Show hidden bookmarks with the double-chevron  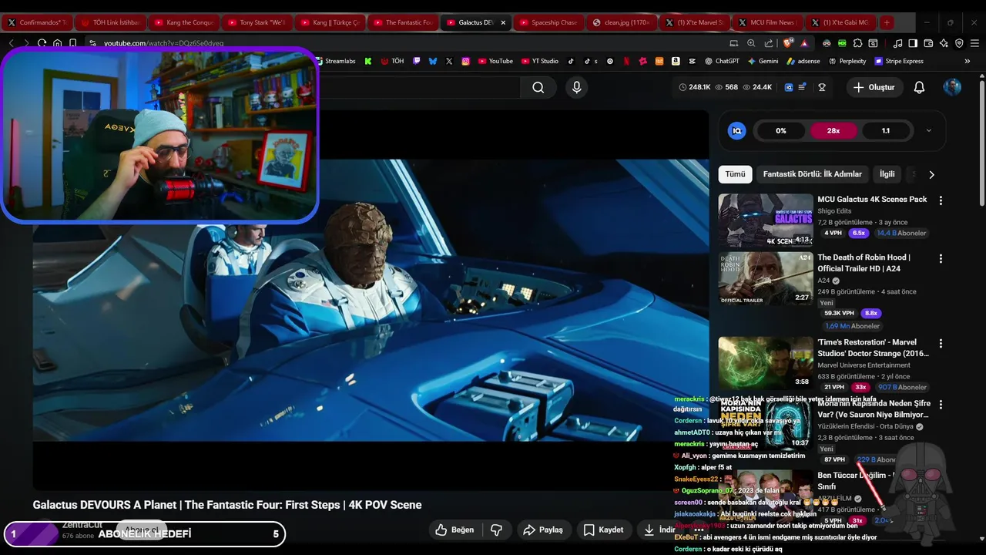click(x=968, y=61)
